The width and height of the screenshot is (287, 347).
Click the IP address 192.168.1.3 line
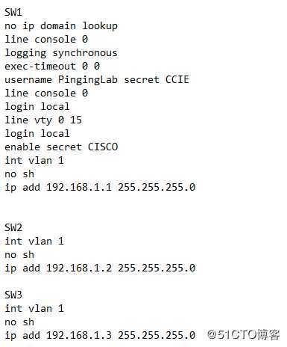100,336
